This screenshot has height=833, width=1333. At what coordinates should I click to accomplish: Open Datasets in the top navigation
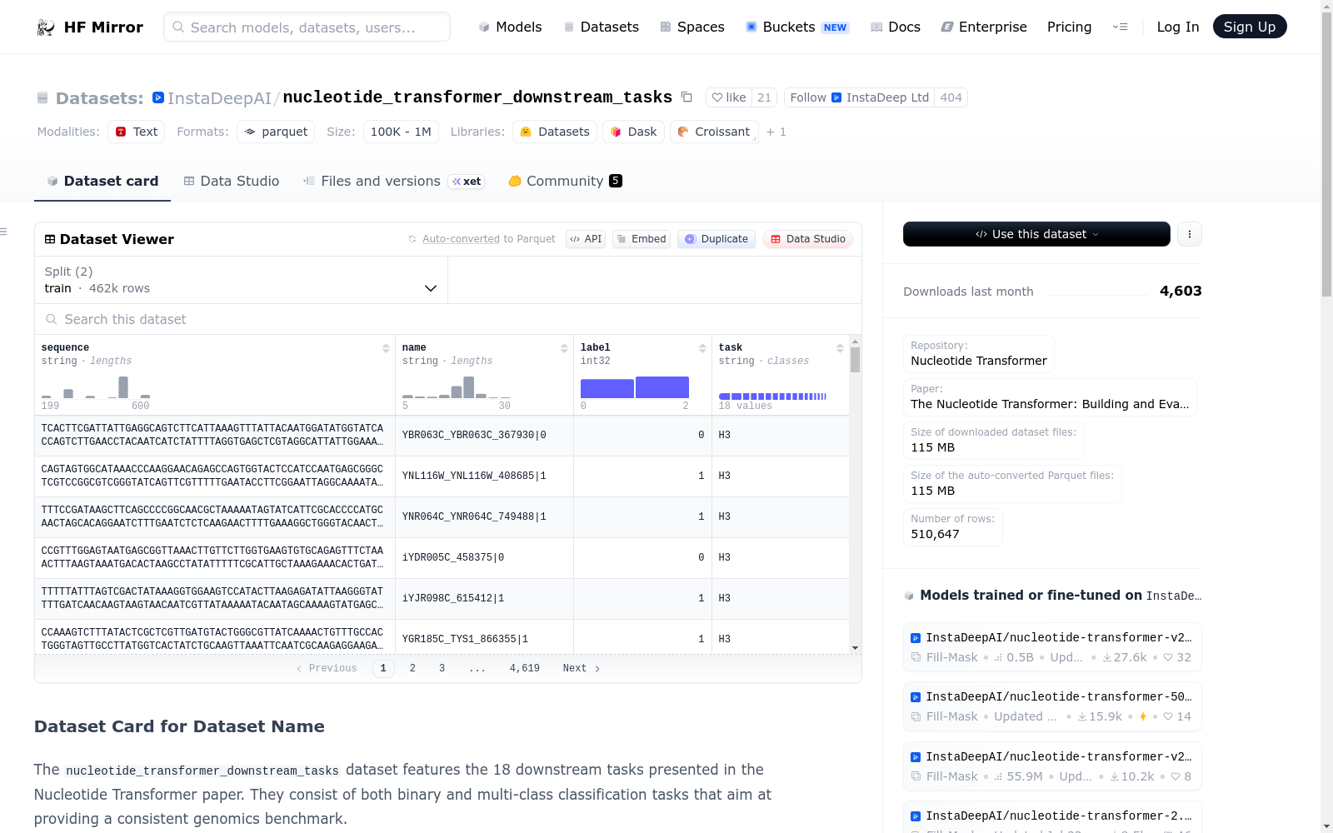(x=602, y=27)
